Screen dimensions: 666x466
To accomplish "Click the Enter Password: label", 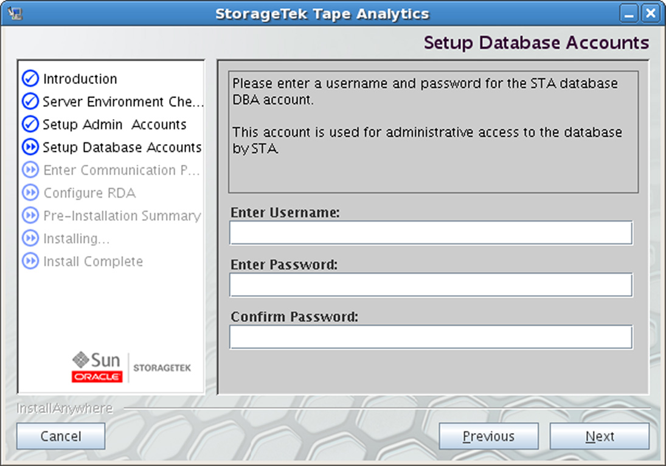I will 284,265.
